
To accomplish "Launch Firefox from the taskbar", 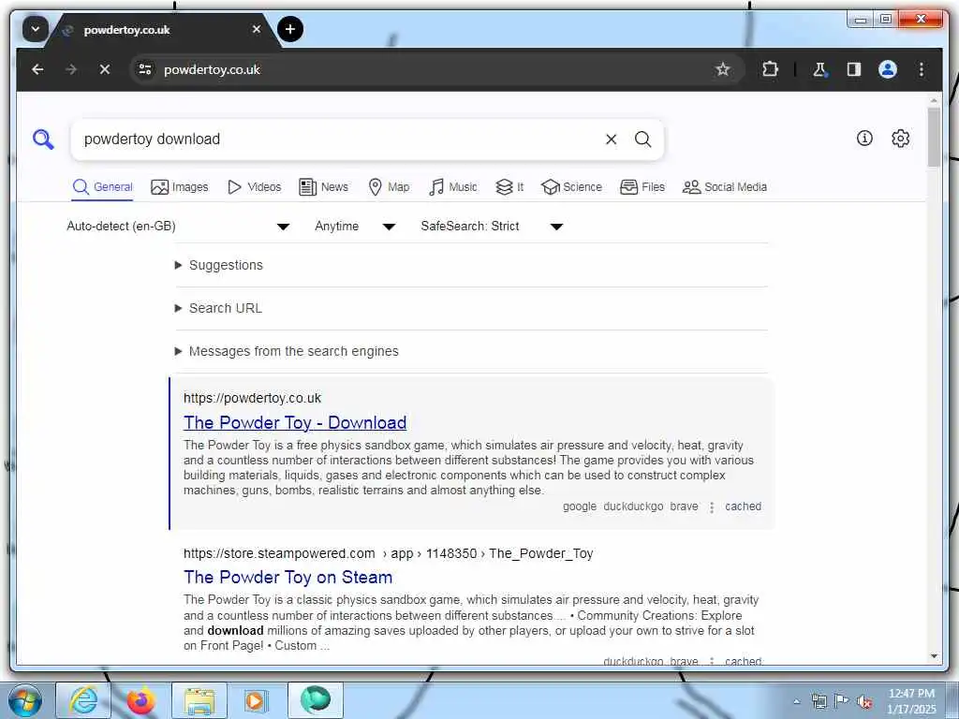I will click(141, 700).
